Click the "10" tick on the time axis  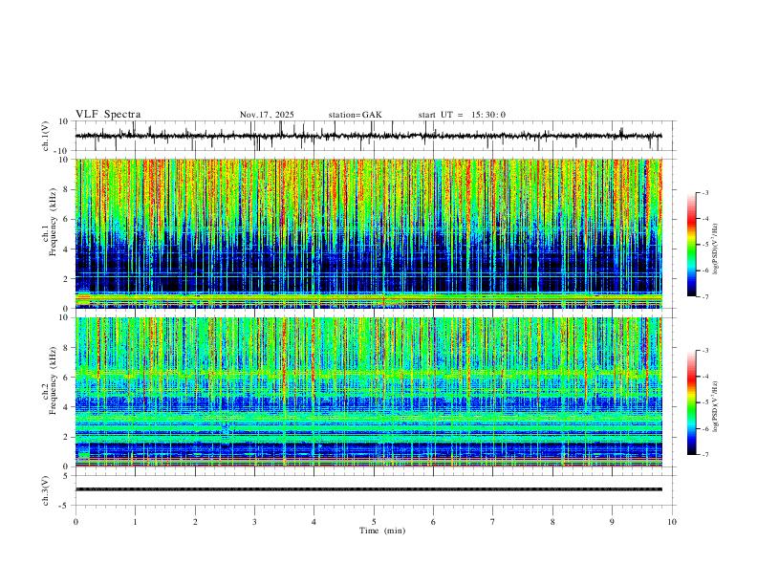(672, 522)
